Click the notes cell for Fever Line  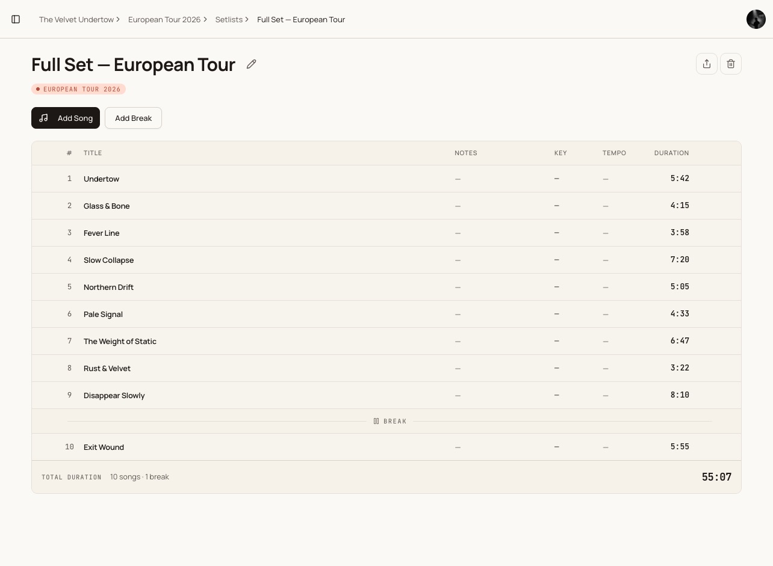tap(458, 233)
